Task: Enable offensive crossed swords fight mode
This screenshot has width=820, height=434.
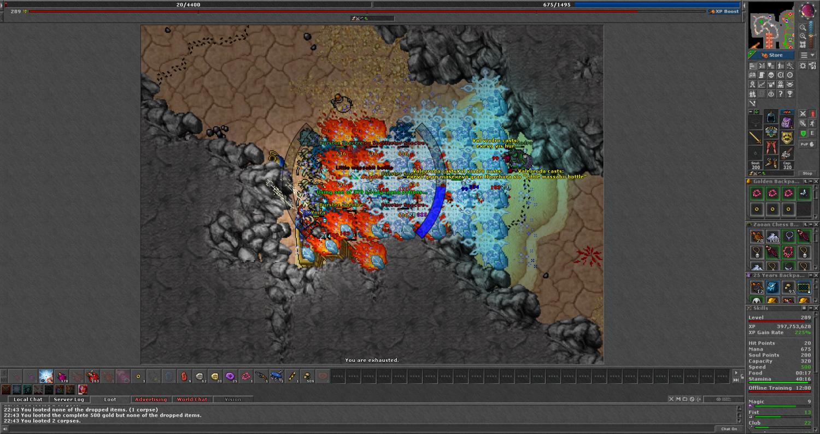Action: [x=803, y=114]
